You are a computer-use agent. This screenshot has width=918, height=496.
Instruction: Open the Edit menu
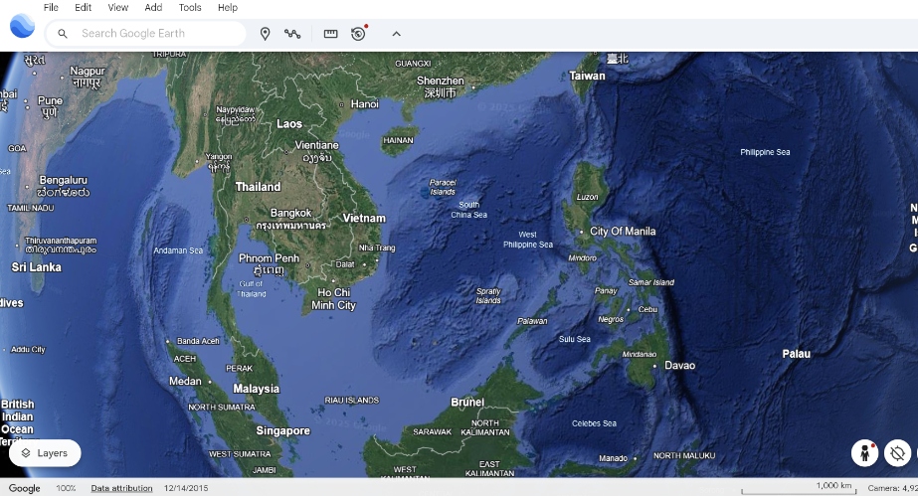pyautogui.click(x=84, y=8)
